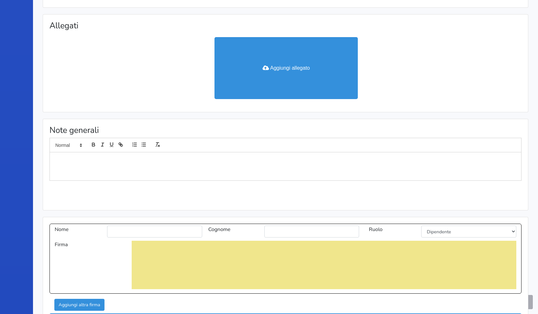Click the yellow Firma signature pad
Viewport: 538px width, 314px height.
(324, 265)
